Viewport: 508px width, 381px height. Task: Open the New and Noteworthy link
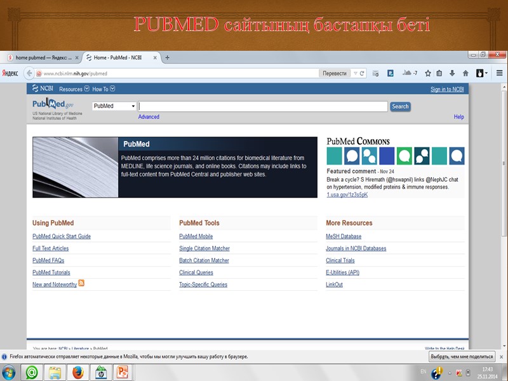point(55,284)
